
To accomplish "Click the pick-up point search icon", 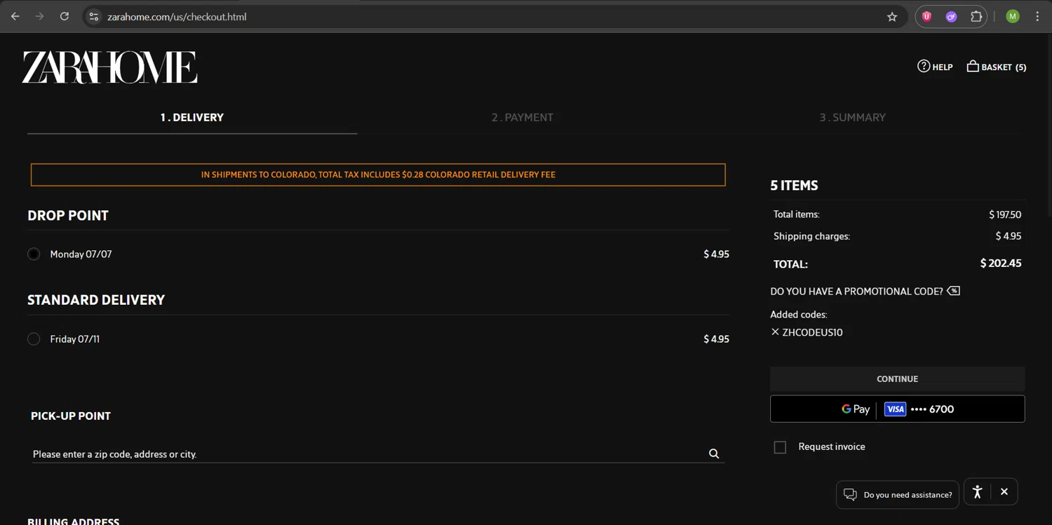I will click(714, 454).
